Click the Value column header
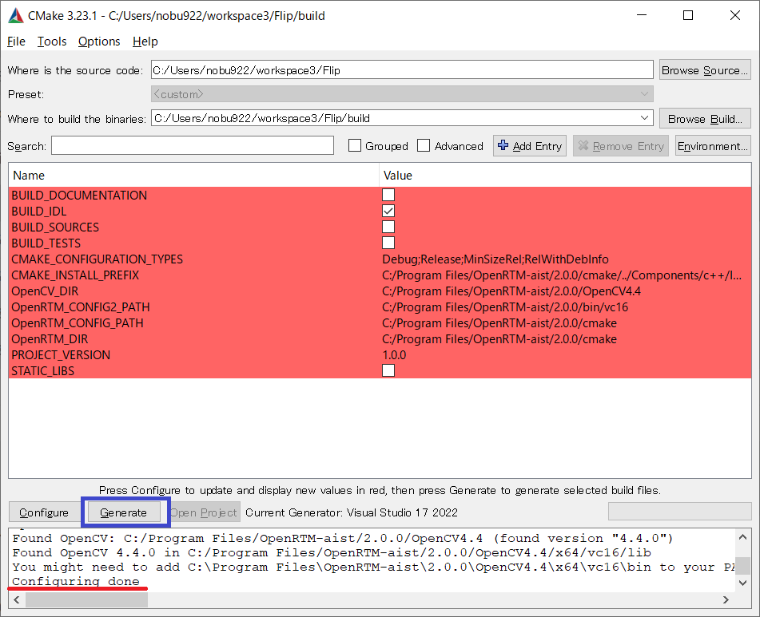 pos(565,175)
